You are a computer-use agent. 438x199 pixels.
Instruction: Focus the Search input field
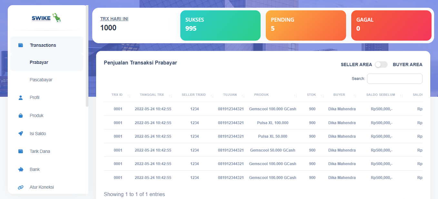pos(394,79)
